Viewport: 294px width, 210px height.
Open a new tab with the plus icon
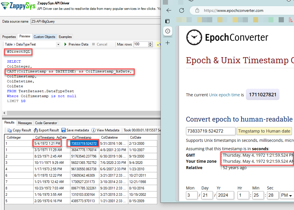pyautogui.click(x=168, y=43)
